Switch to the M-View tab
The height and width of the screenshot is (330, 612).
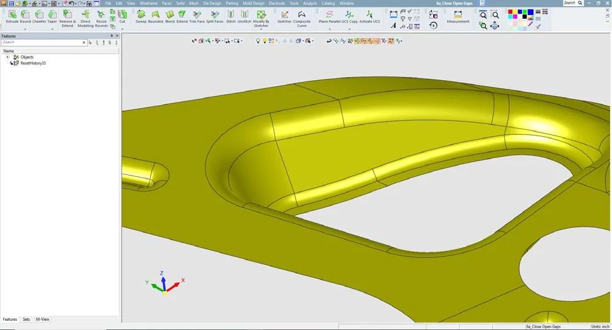43,319
